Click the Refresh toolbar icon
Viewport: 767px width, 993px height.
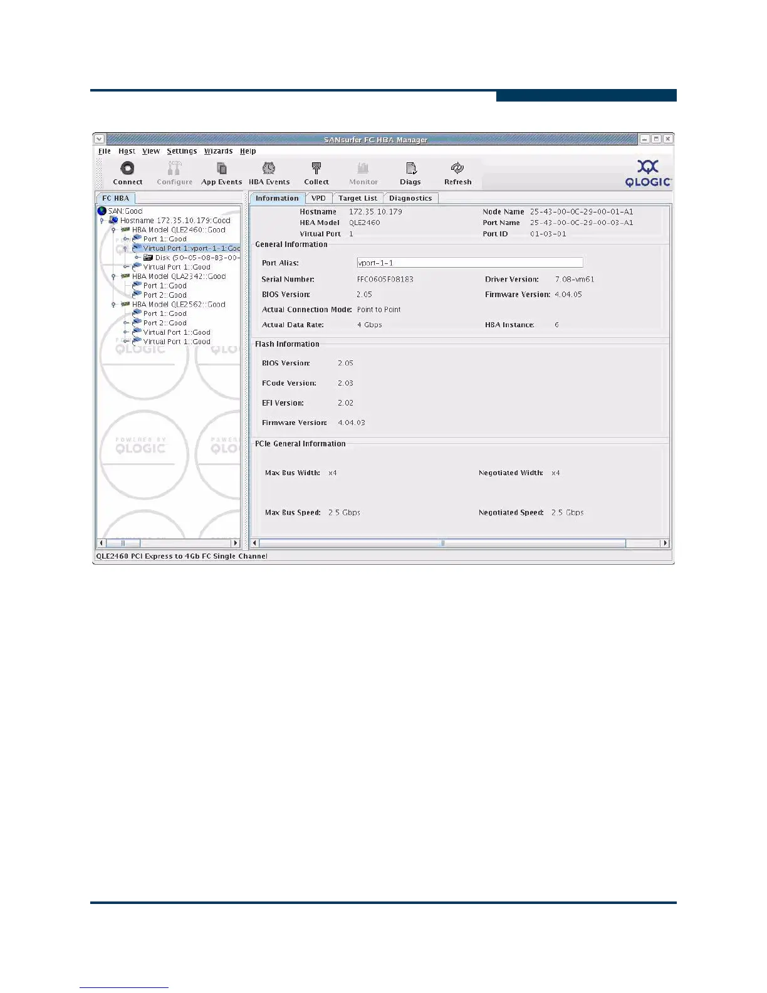coord(457,168)
